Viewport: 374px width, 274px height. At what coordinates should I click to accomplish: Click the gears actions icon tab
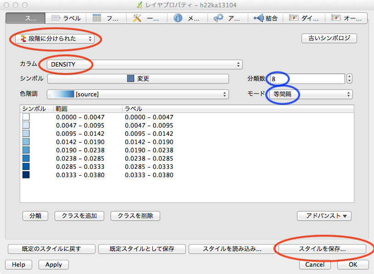pos(219,18)
